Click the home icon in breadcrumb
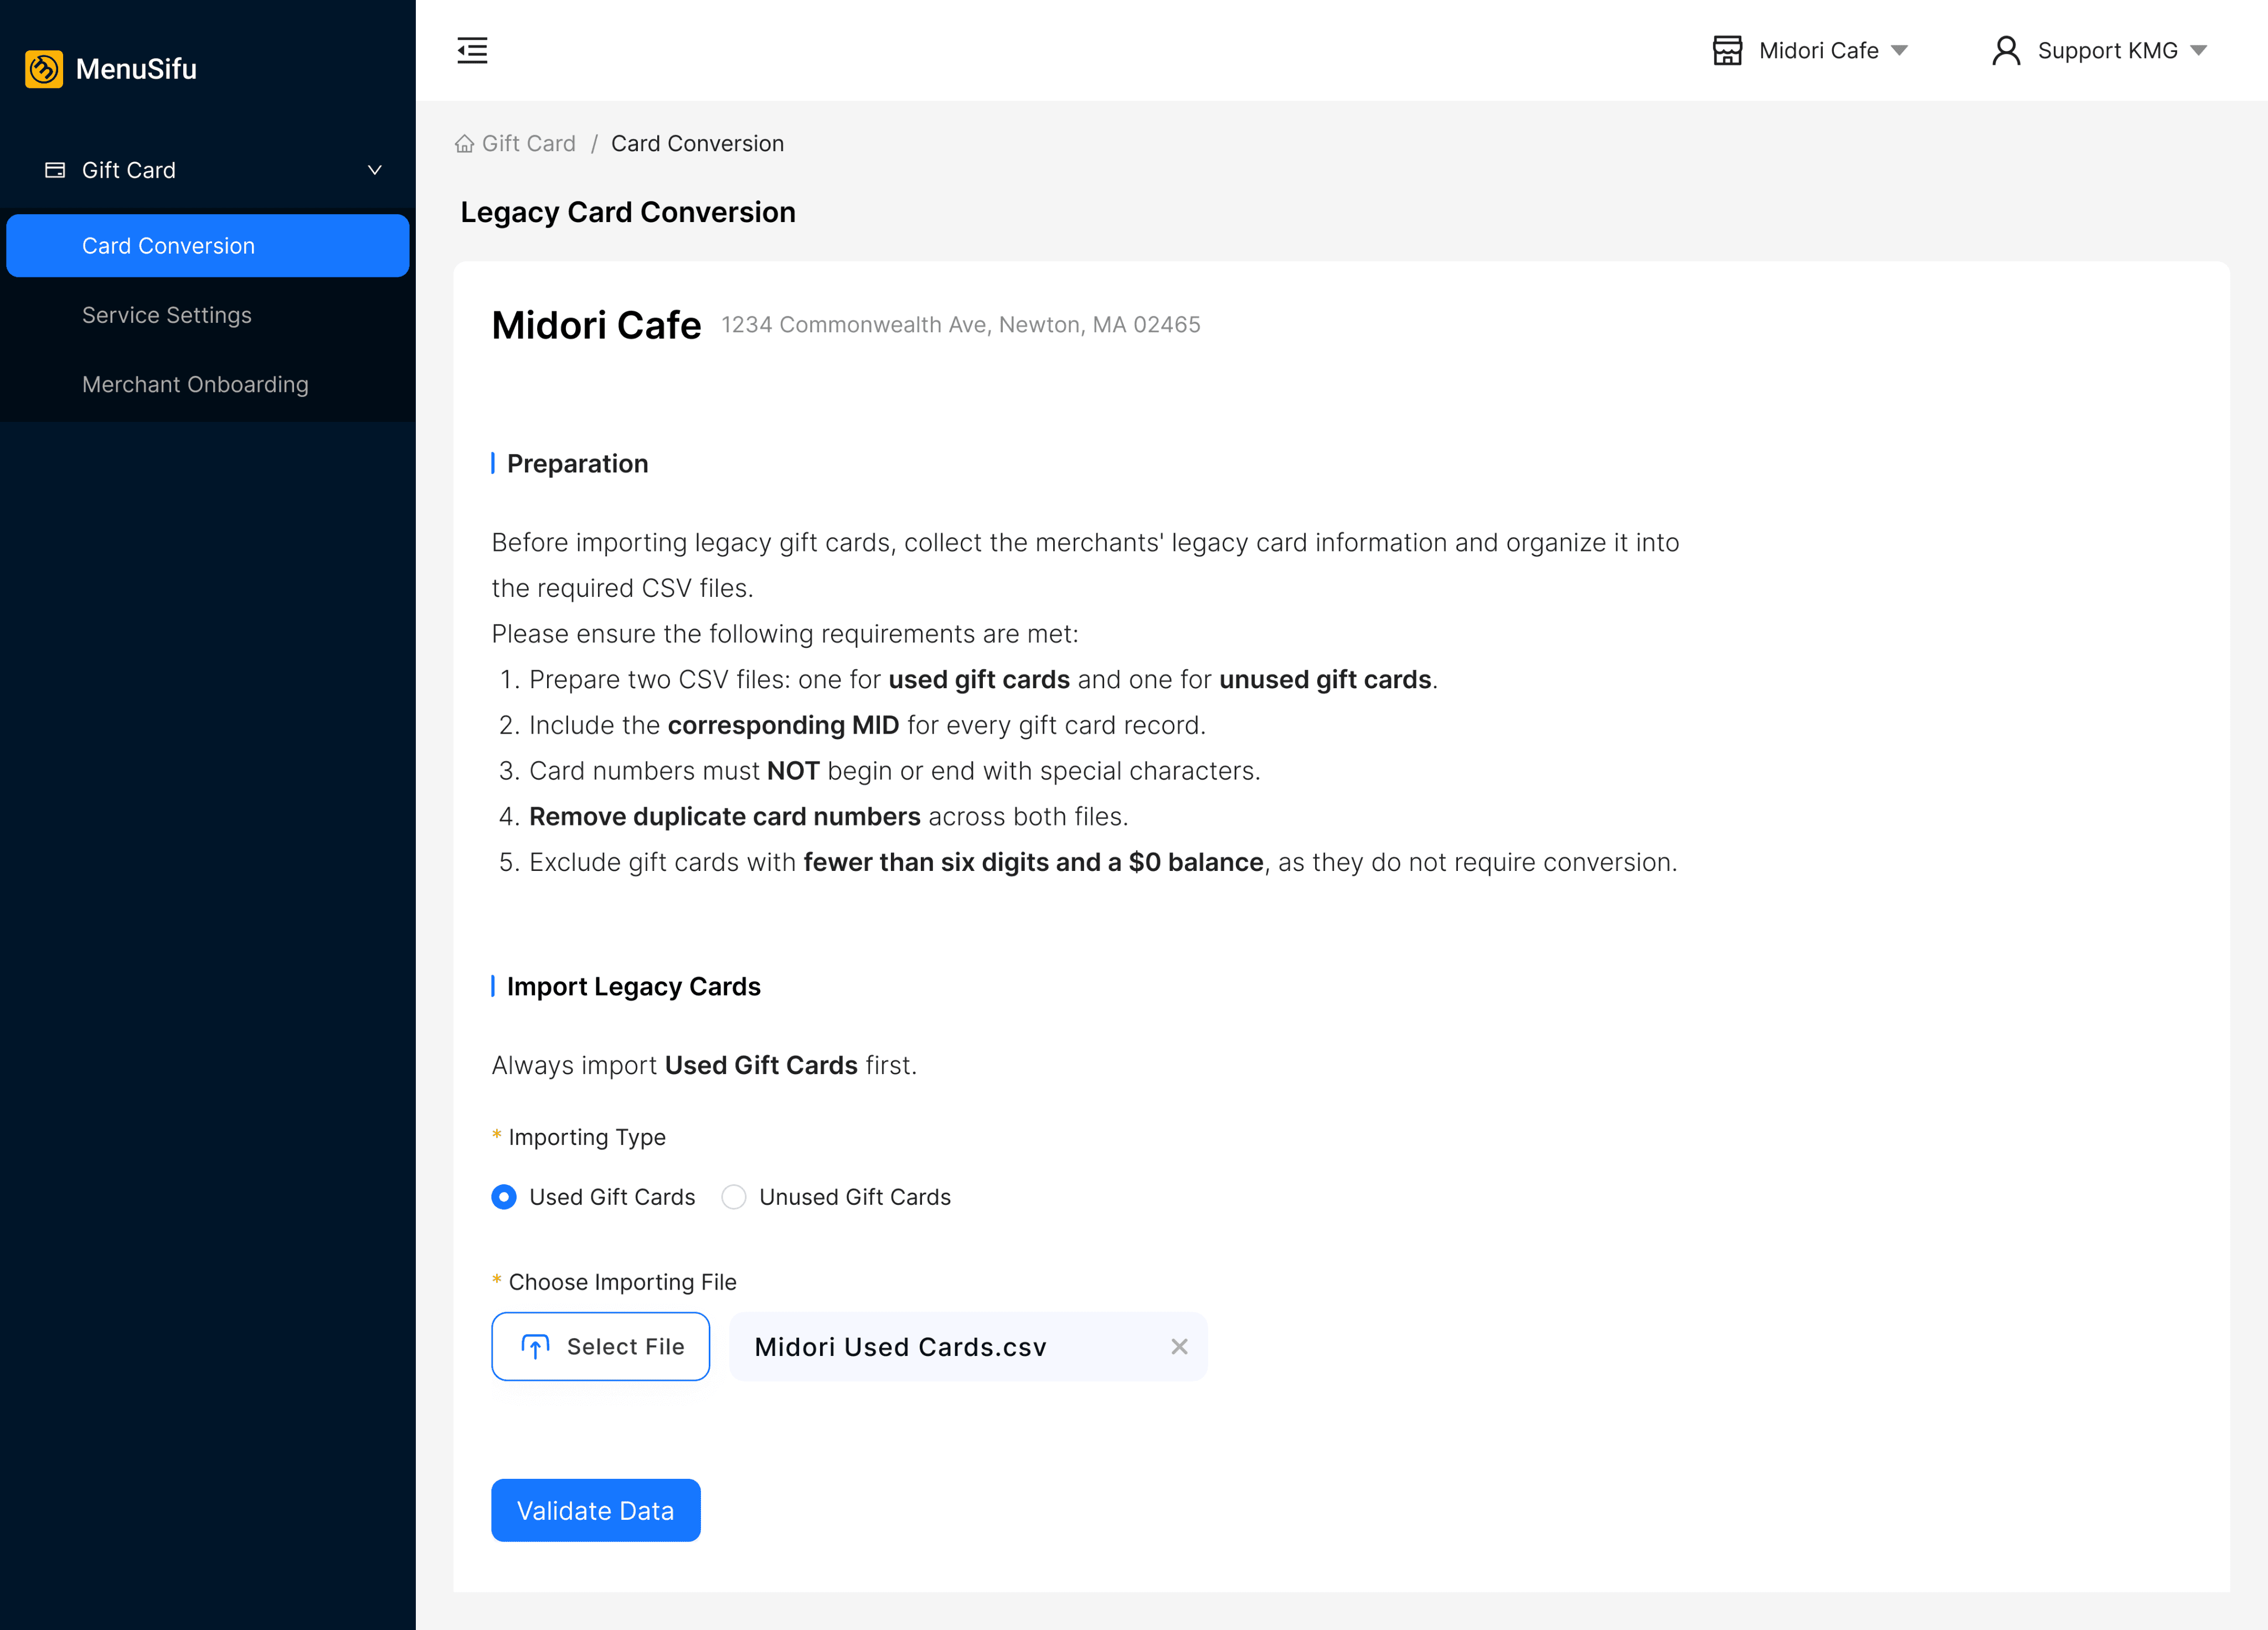Viewport: 2268px width, 1630px height. [x=464, y=144]
